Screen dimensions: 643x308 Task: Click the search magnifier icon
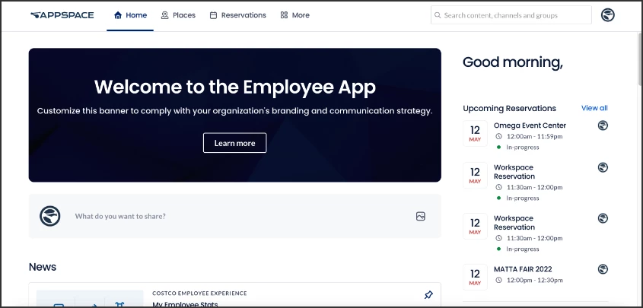click(x=438, y=15)
